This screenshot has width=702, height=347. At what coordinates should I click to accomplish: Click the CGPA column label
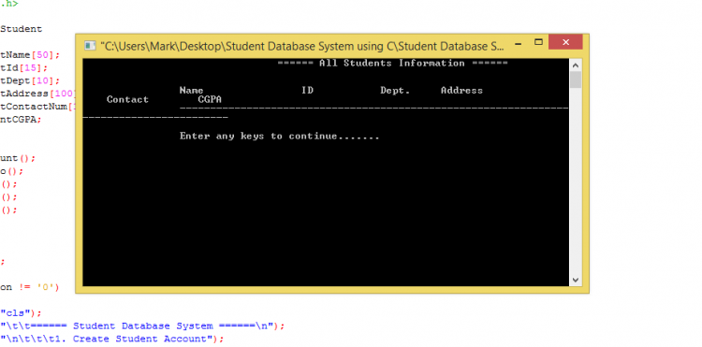(210, 99)
